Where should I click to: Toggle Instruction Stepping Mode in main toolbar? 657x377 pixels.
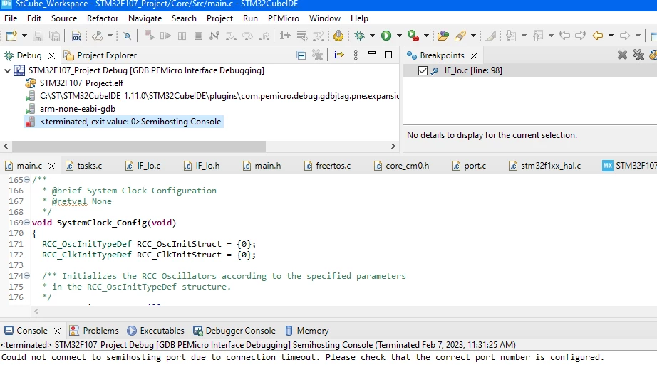click(x=285, y=36)
